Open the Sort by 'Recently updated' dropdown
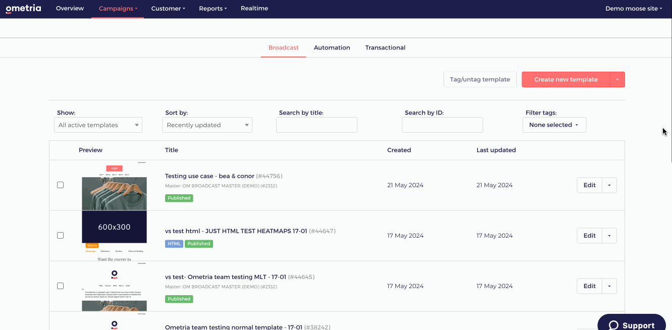The image size is (672, 330). 207,125
